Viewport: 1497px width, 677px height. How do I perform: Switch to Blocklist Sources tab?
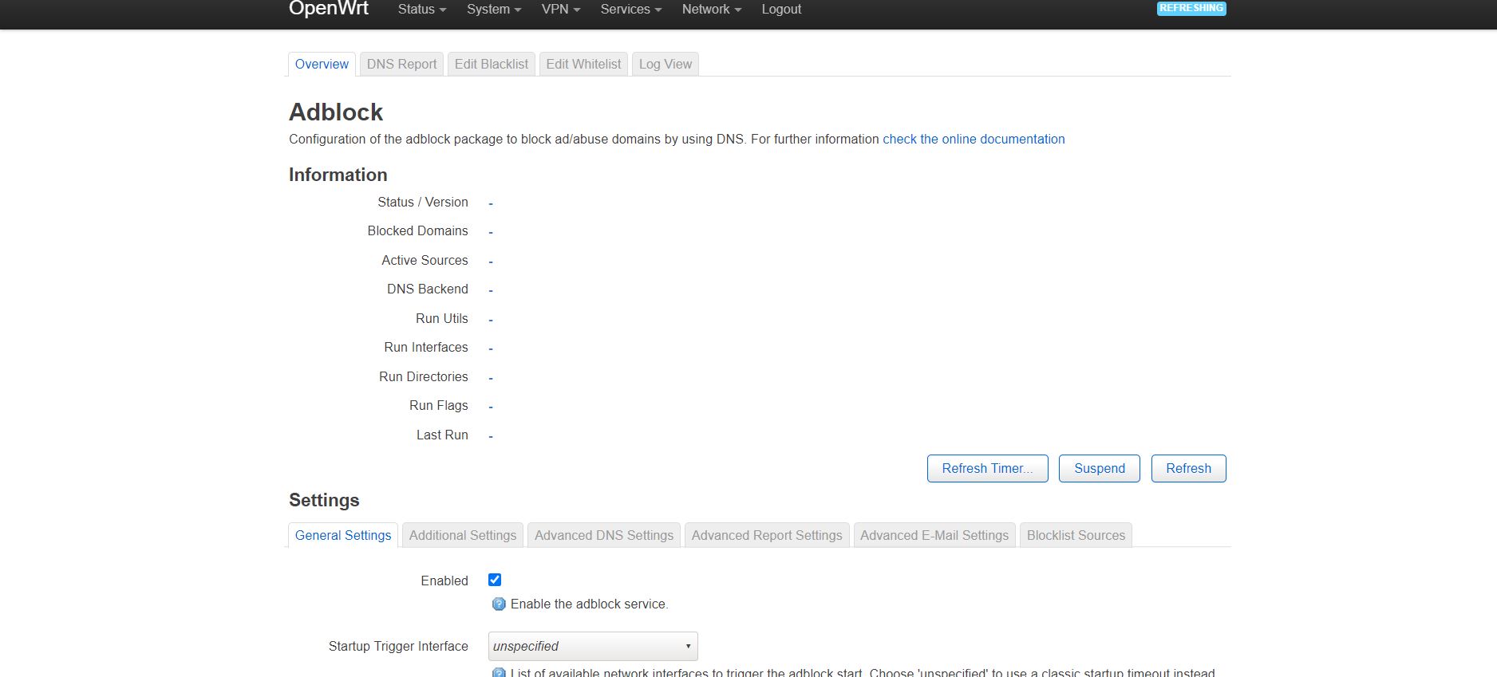pos(1076,535)
